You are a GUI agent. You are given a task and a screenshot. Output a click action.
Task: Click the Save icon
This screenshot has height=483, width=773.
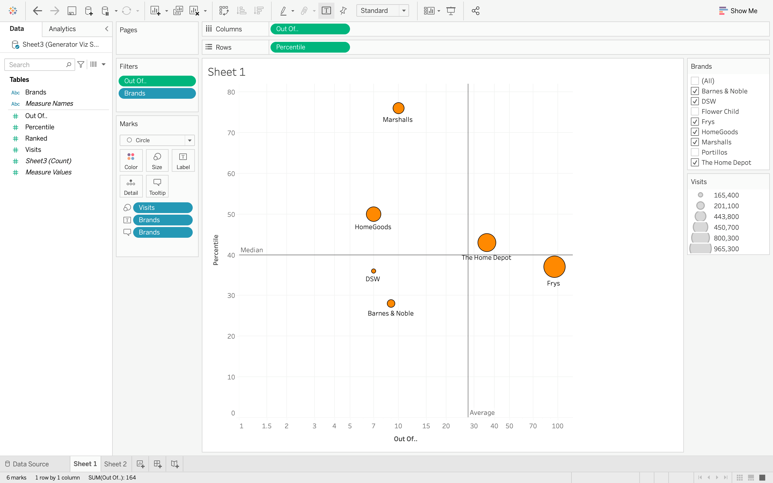click(72, 10)
